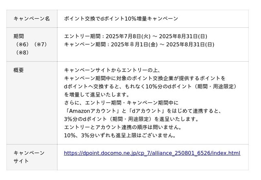The image size is (261, 180).
Task: Click the line mentioning 対象のポイント交換企業
Action: (x=145, y=78)
